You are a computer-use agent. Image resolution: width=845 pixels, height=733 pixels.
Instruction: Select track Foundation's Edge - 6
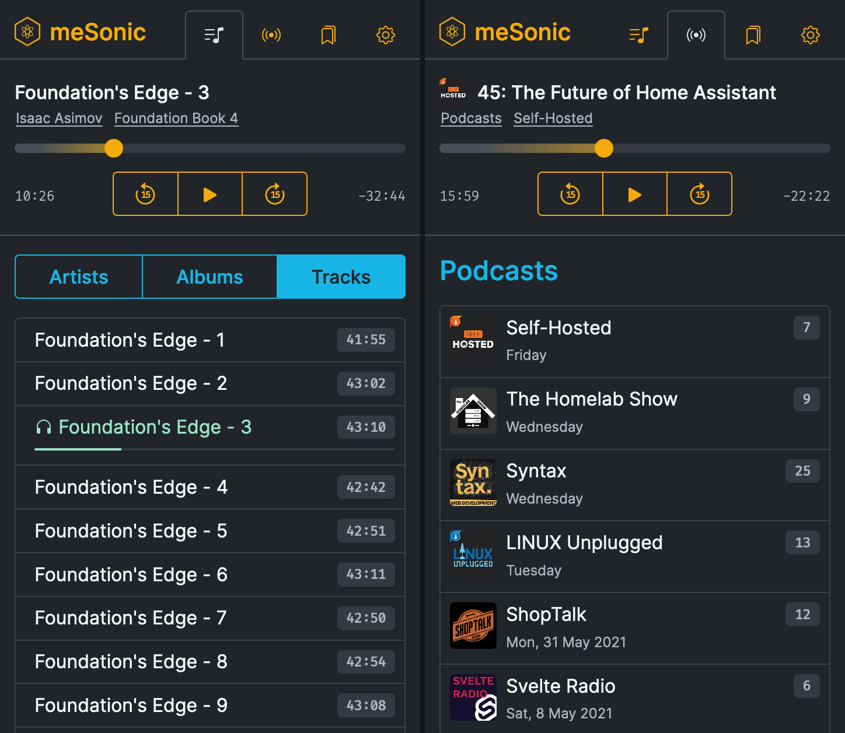point(210,575)
